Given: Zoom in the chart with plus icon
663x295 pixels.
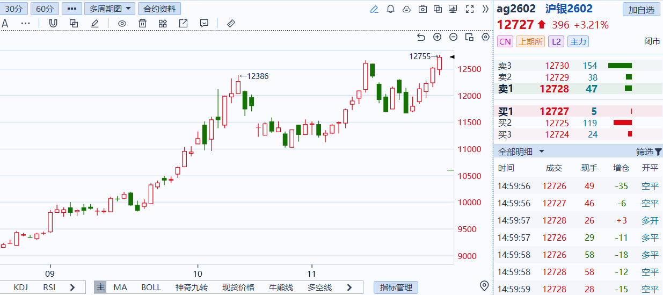Looking at the screenshot, I should coord(437,37).
